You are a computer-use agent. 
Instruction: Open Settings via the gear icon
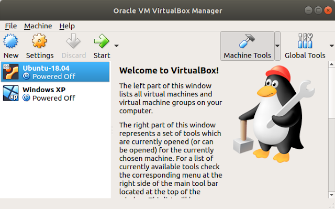(39, 41)
